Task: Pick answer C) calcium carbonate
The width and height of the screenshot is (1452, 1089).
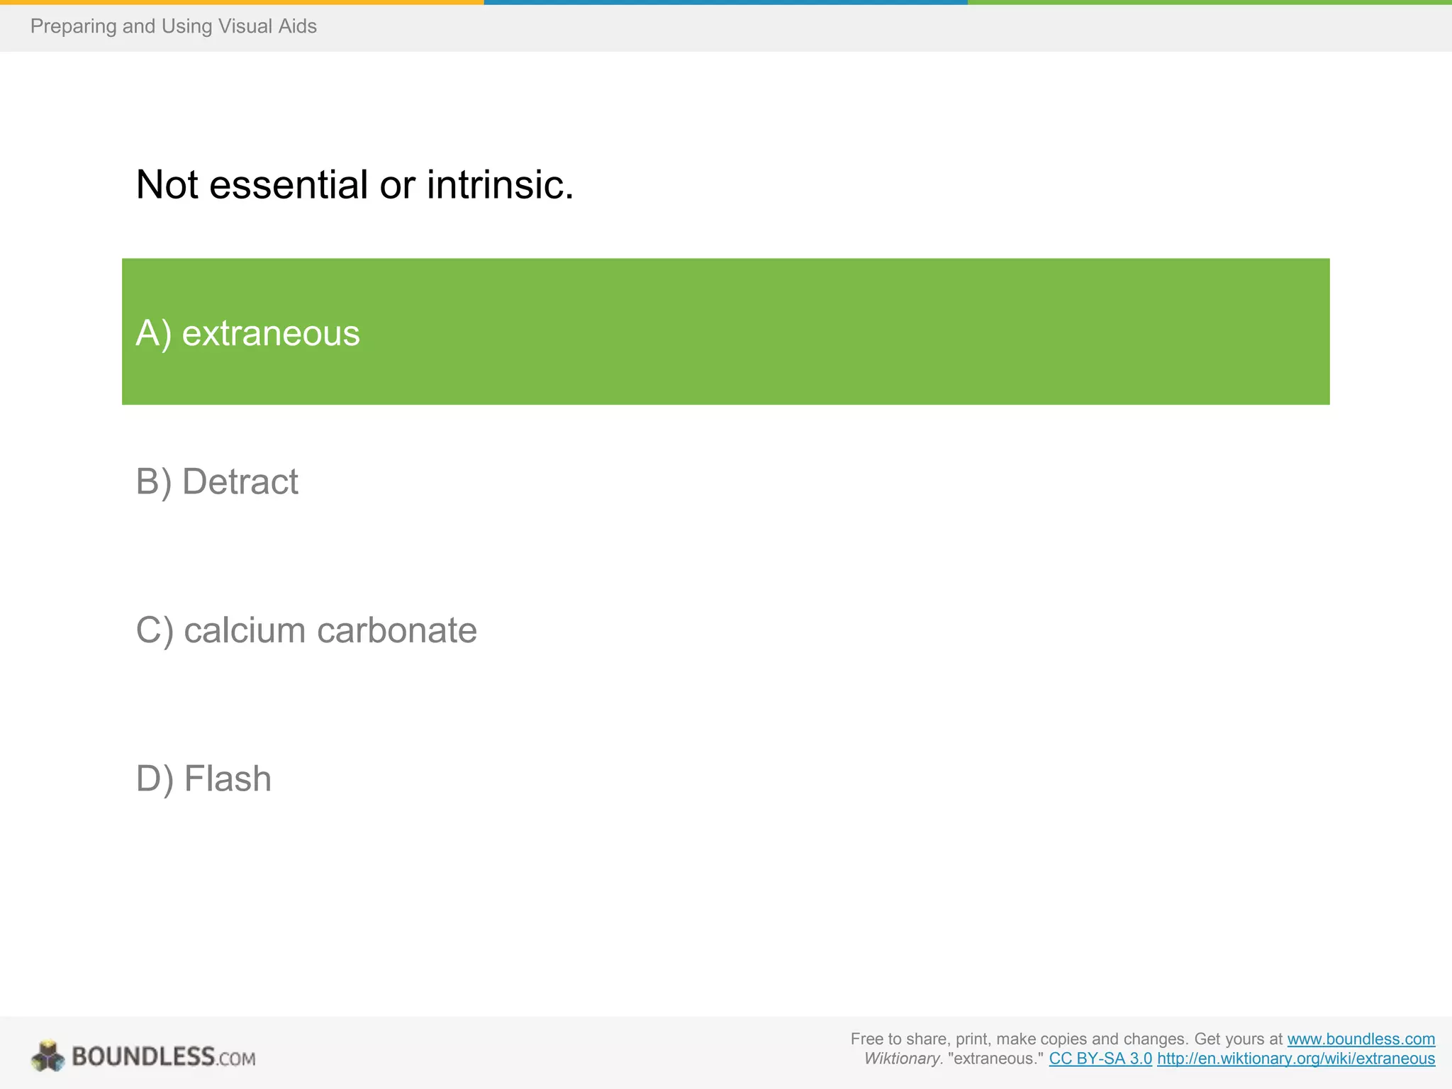Action: pos(306,630)
